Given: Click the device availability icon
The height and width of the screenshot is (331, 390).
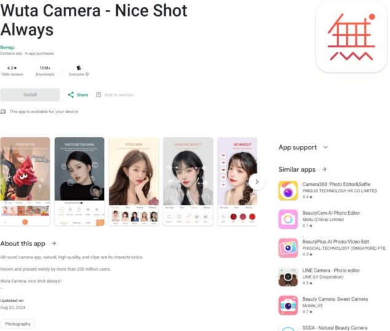Looking at the screenshot, I should tap(3, 111).
